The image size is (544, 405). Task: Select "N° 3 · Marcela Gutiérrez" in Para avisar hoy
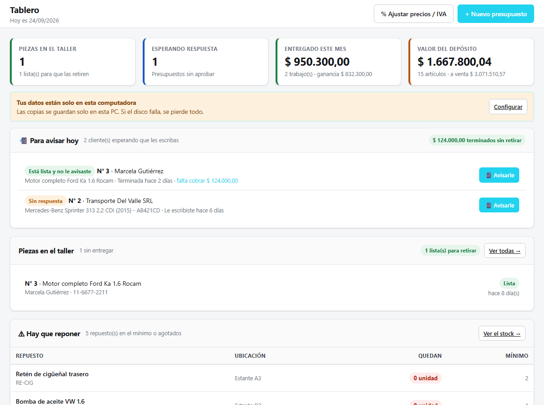tap(130, 171)
